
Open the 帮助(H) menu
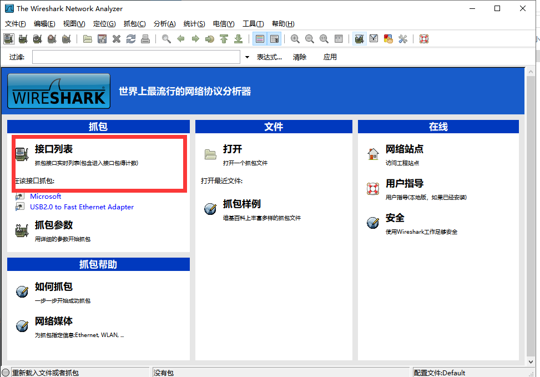(283, 24)
